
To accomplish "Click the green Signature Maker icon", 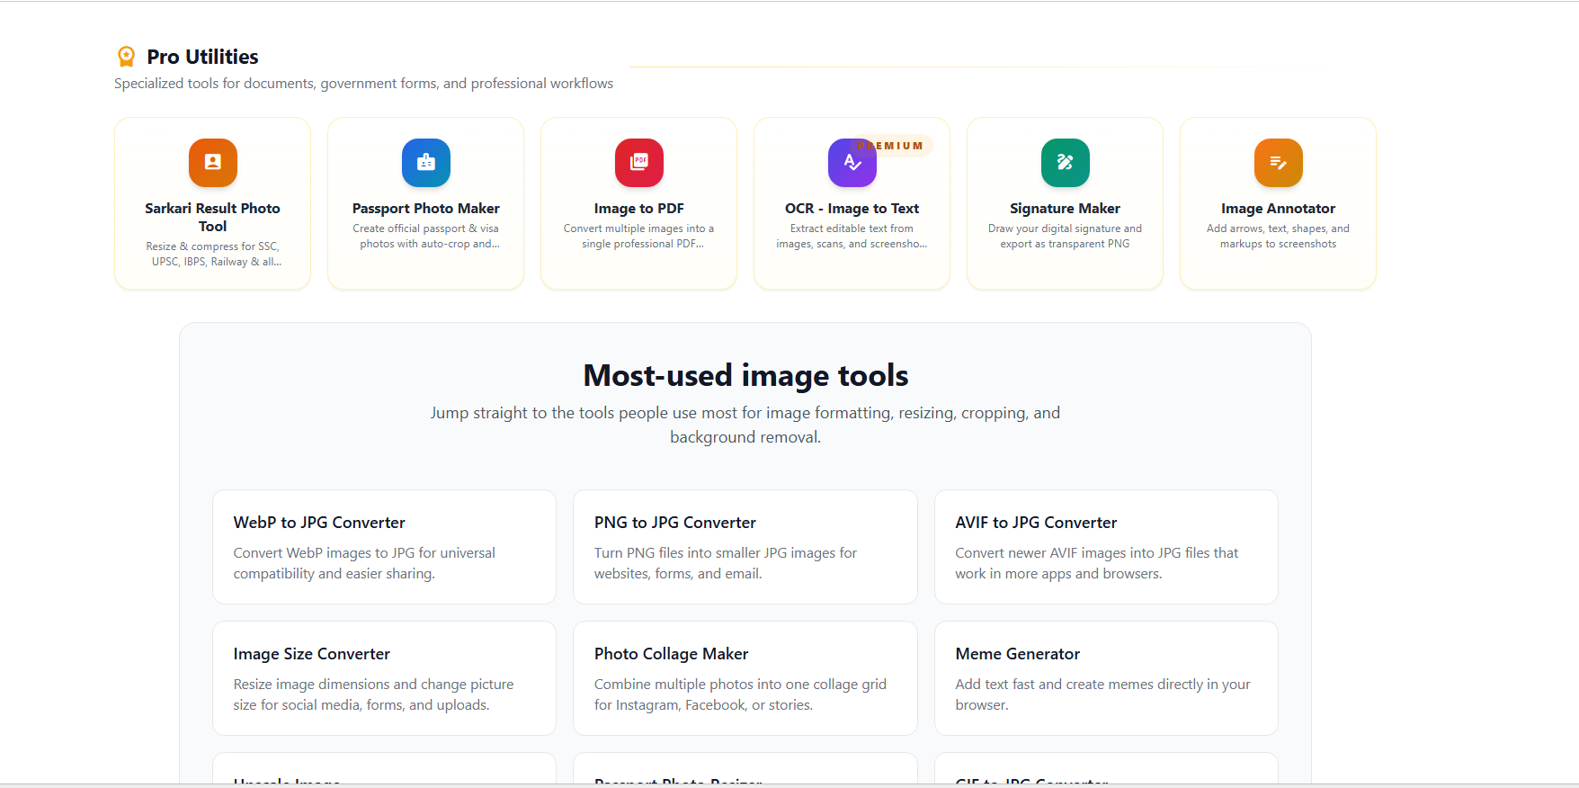I will 1066,163.
